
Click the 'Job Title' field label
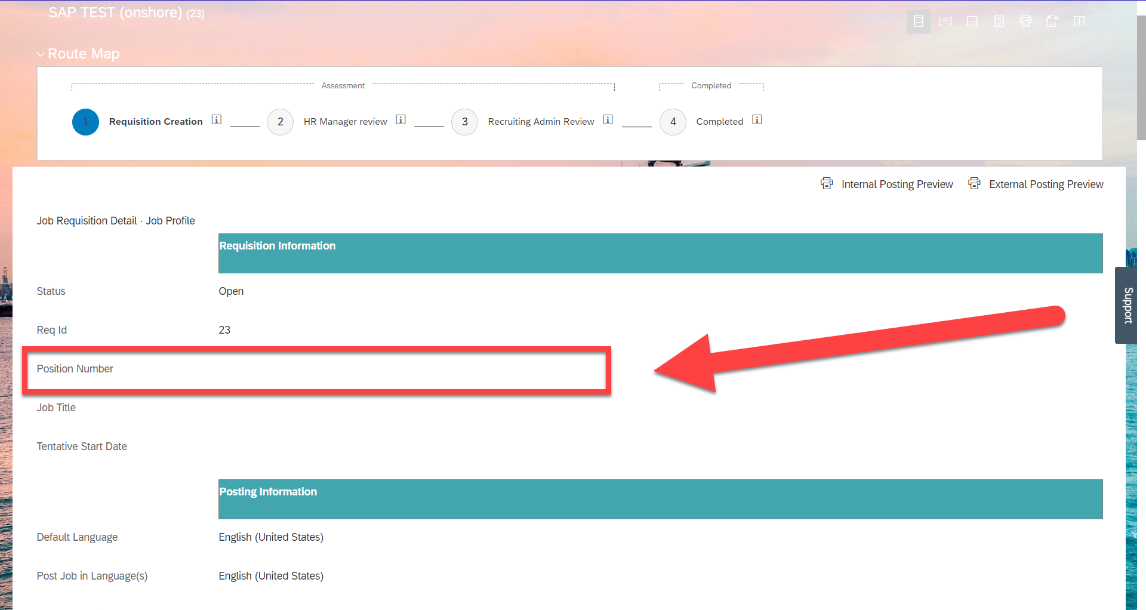(56, 408)
